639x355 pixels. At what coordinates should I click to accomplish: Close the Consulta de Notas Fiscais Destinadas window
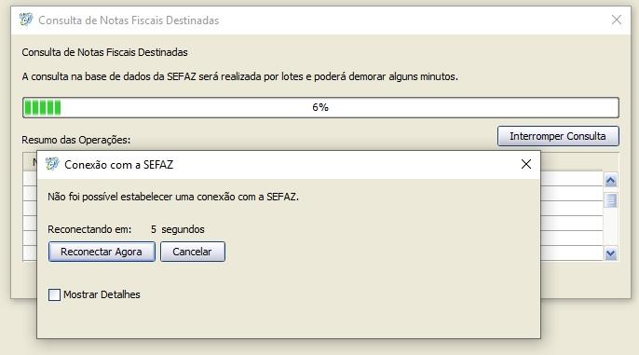(617, 20)
